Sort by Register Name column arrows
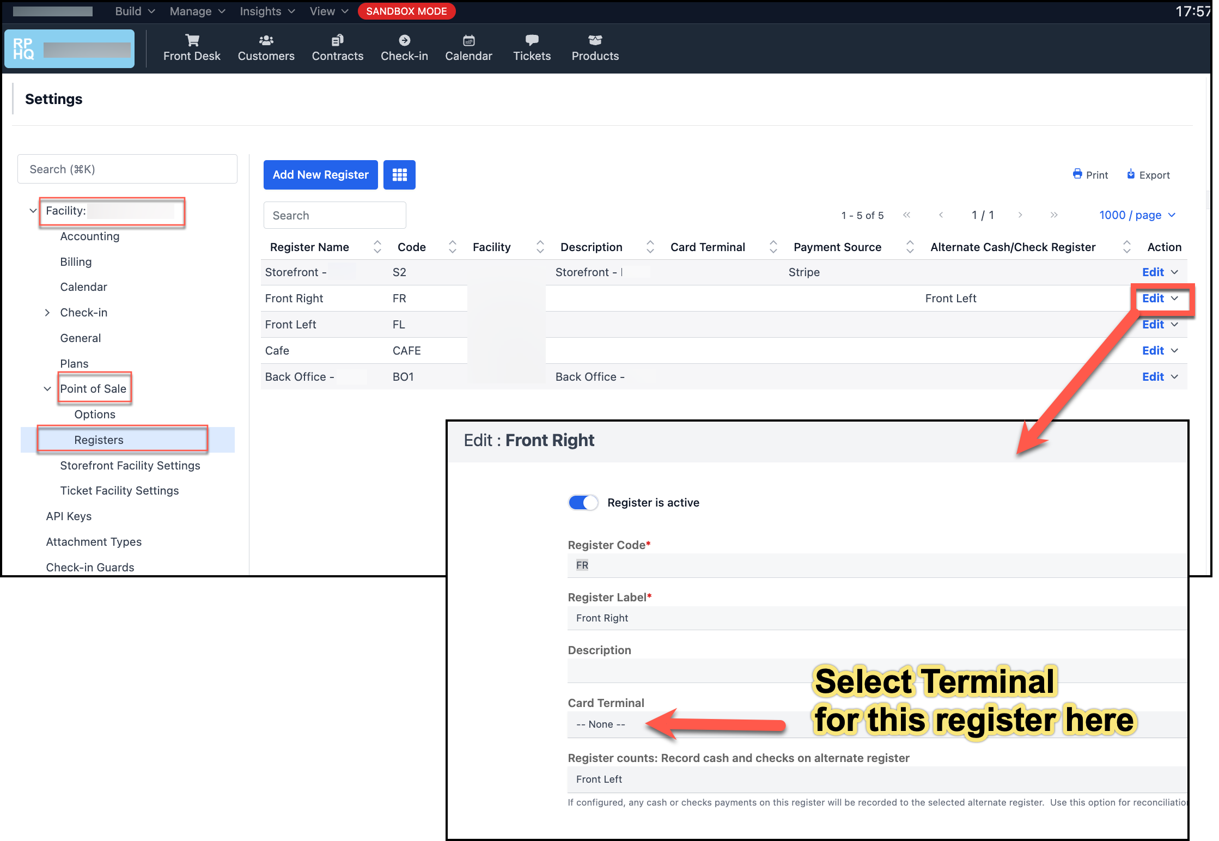Viewport: 1219px width, 841px height. tap(377, 247)
